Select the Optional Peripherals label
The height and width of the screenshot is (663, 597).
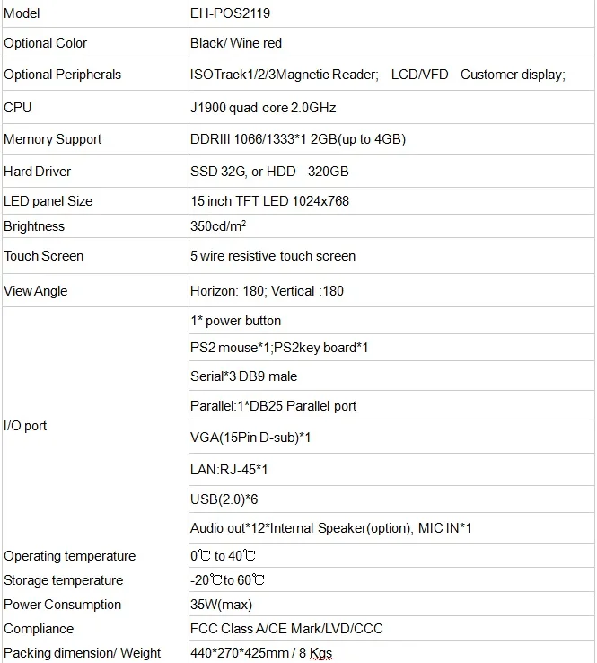[62, 75]
